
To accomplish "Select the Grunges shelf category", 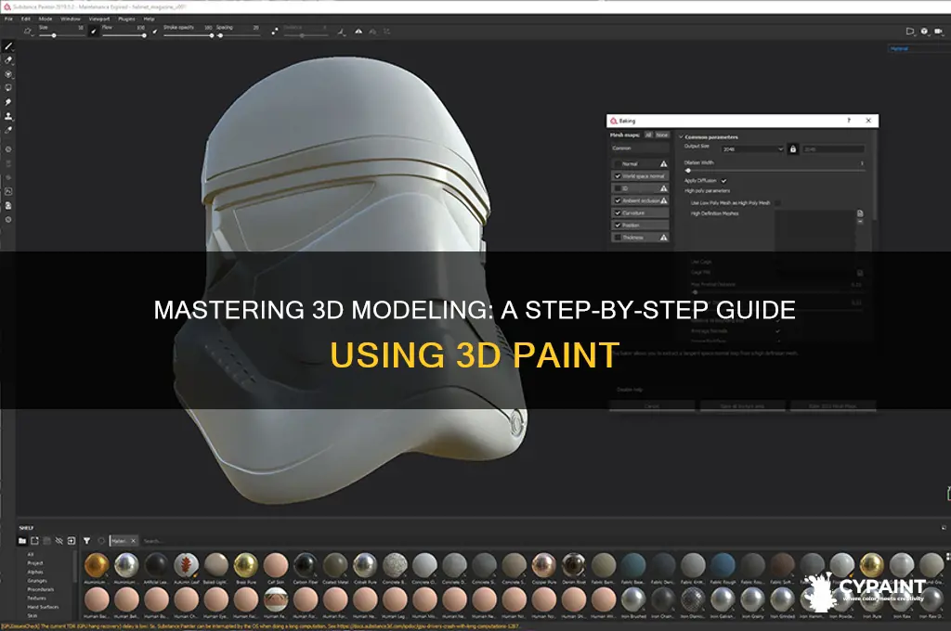I will tap(37, 581).
